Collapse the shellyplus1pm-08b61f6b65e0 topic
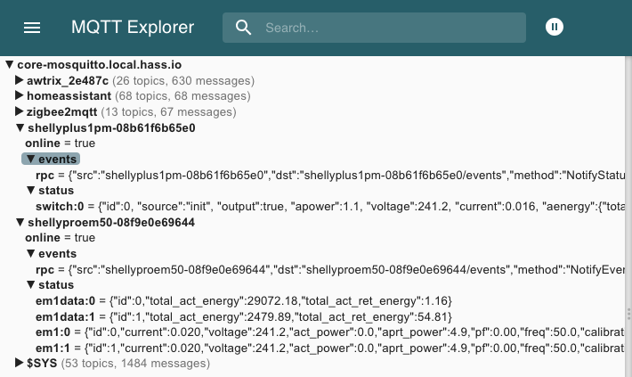 (x=20, y=128)
